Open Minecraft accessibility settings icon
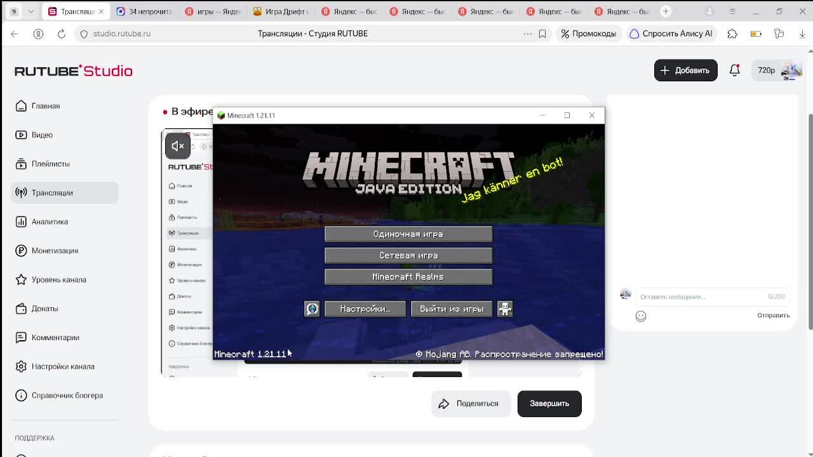The height and width of the screenshot is (457, 813). 505,309
